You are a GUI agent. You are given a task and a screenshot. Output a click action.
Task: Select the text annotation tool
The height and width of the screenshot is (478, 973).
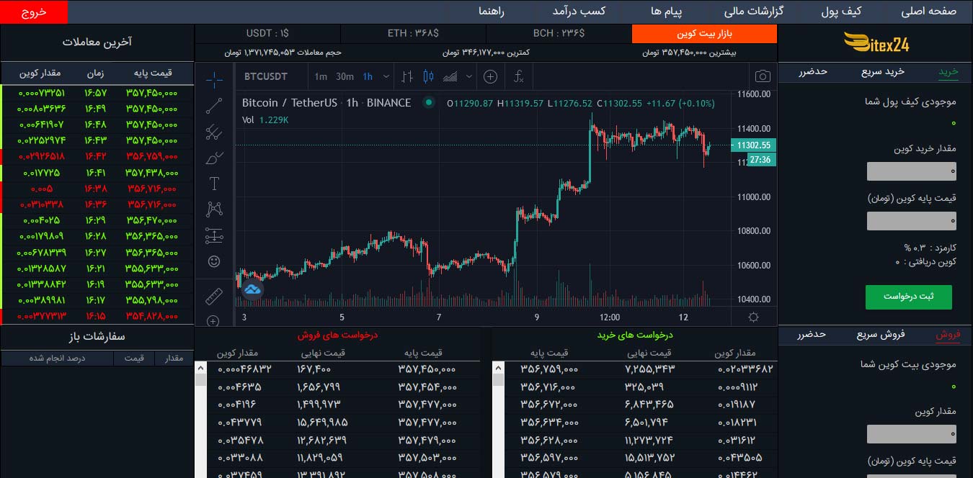(x=214, y=184)
